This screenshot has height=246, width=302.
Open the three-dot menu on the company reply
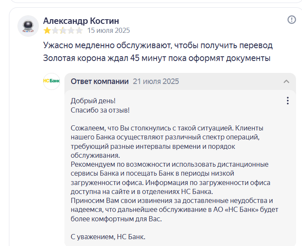tap(287, 101)
